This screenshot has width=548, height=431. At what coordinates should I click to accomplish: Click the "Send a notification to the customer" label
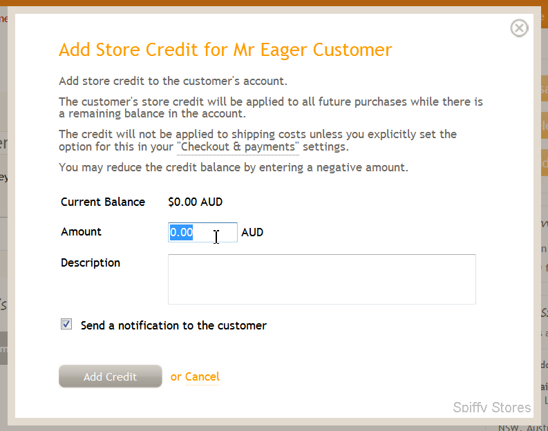tap(173, 325)
